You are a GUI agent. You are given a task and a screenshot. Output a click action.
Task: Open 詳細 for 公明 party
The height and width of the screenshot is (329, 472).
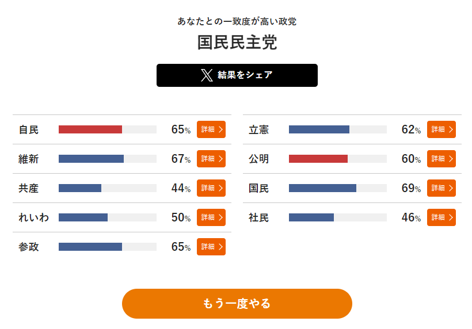click(x=441, y=159)
